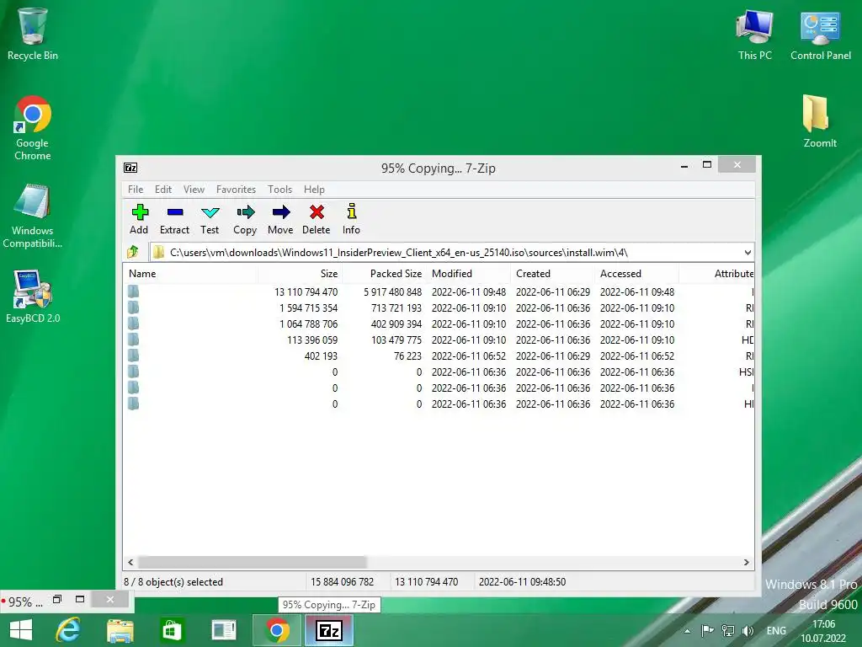
Task: Open the Edit menu
Action: 163,190
